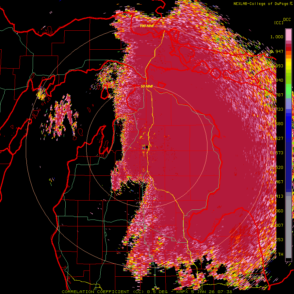This screenshot has width=294, height=294.
Task: Click the black radar site dot at center
Action: [147, 147]
